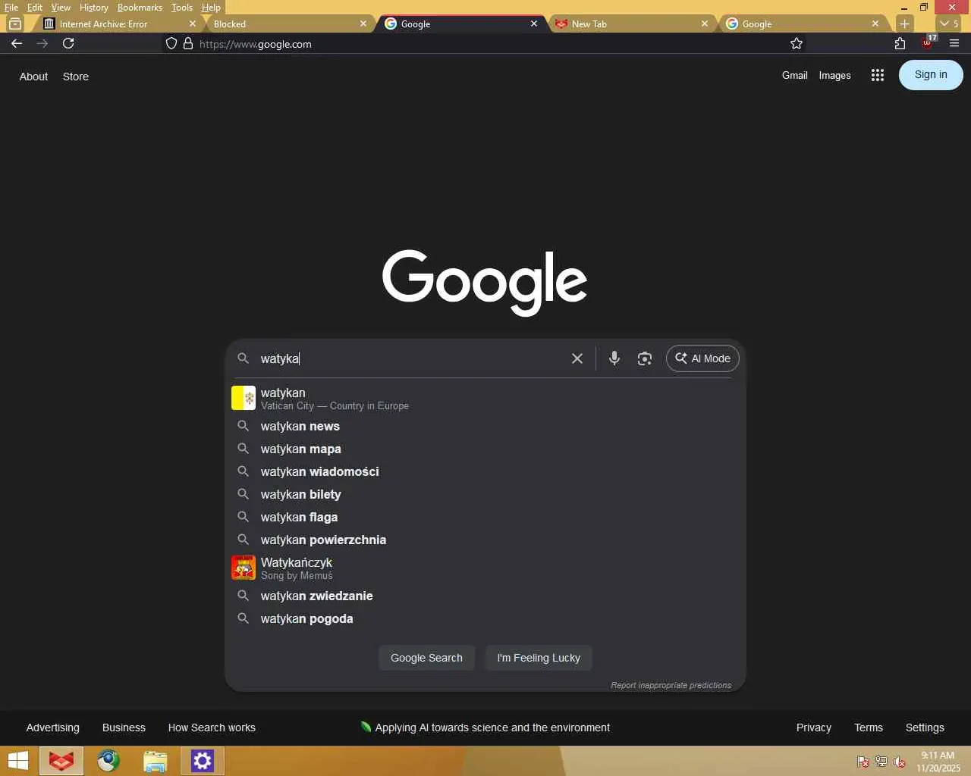Clear the search box text
The image size is (971, 776).
click(x=577, y=358)
